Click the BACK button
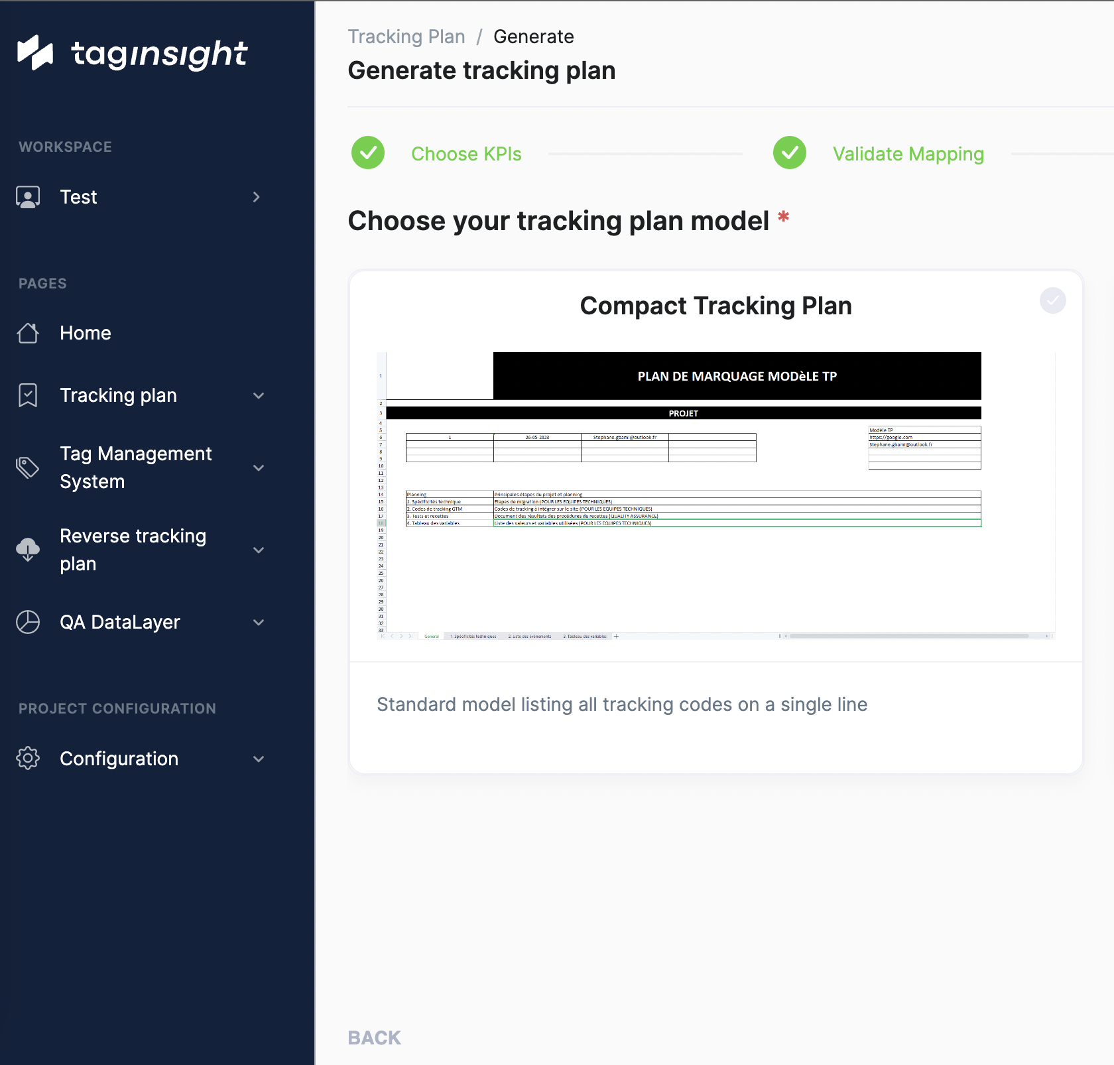Viewport: 1114px width, 1065px height. pos(375,1038)
